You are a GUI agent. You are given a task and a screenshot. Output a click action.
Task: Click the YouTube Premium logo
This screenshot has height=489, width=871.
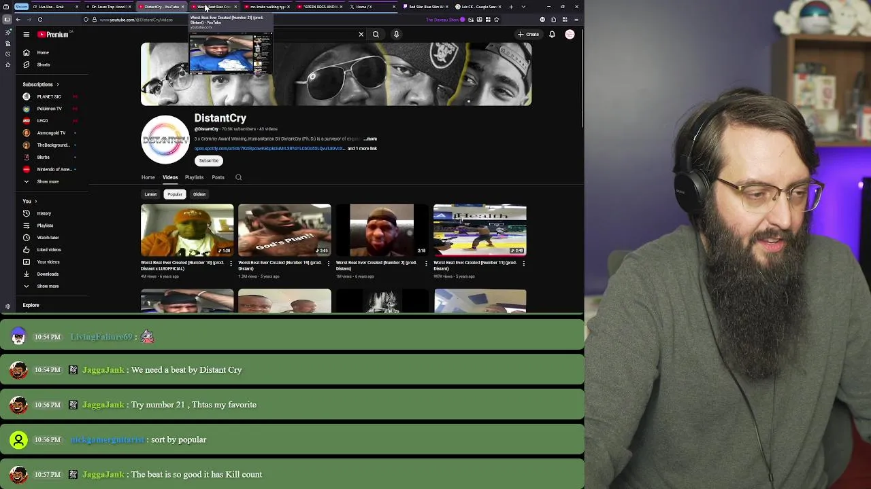coord(53,34)
